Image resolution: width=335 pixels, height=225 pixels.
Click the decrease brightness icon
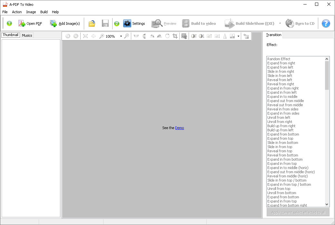(217, 36)
